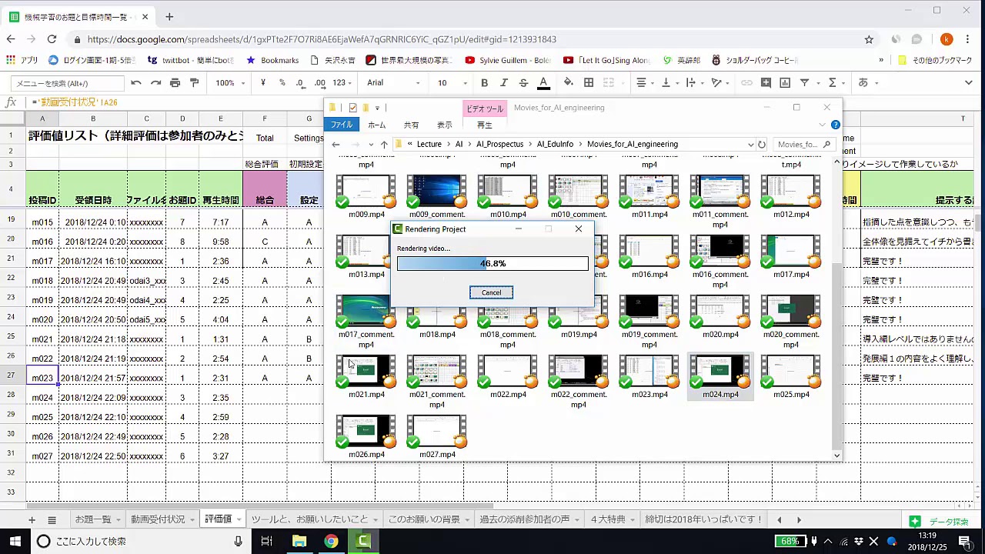Cancel the video rendering
The image size is (985, 554).
coord(491,292)
